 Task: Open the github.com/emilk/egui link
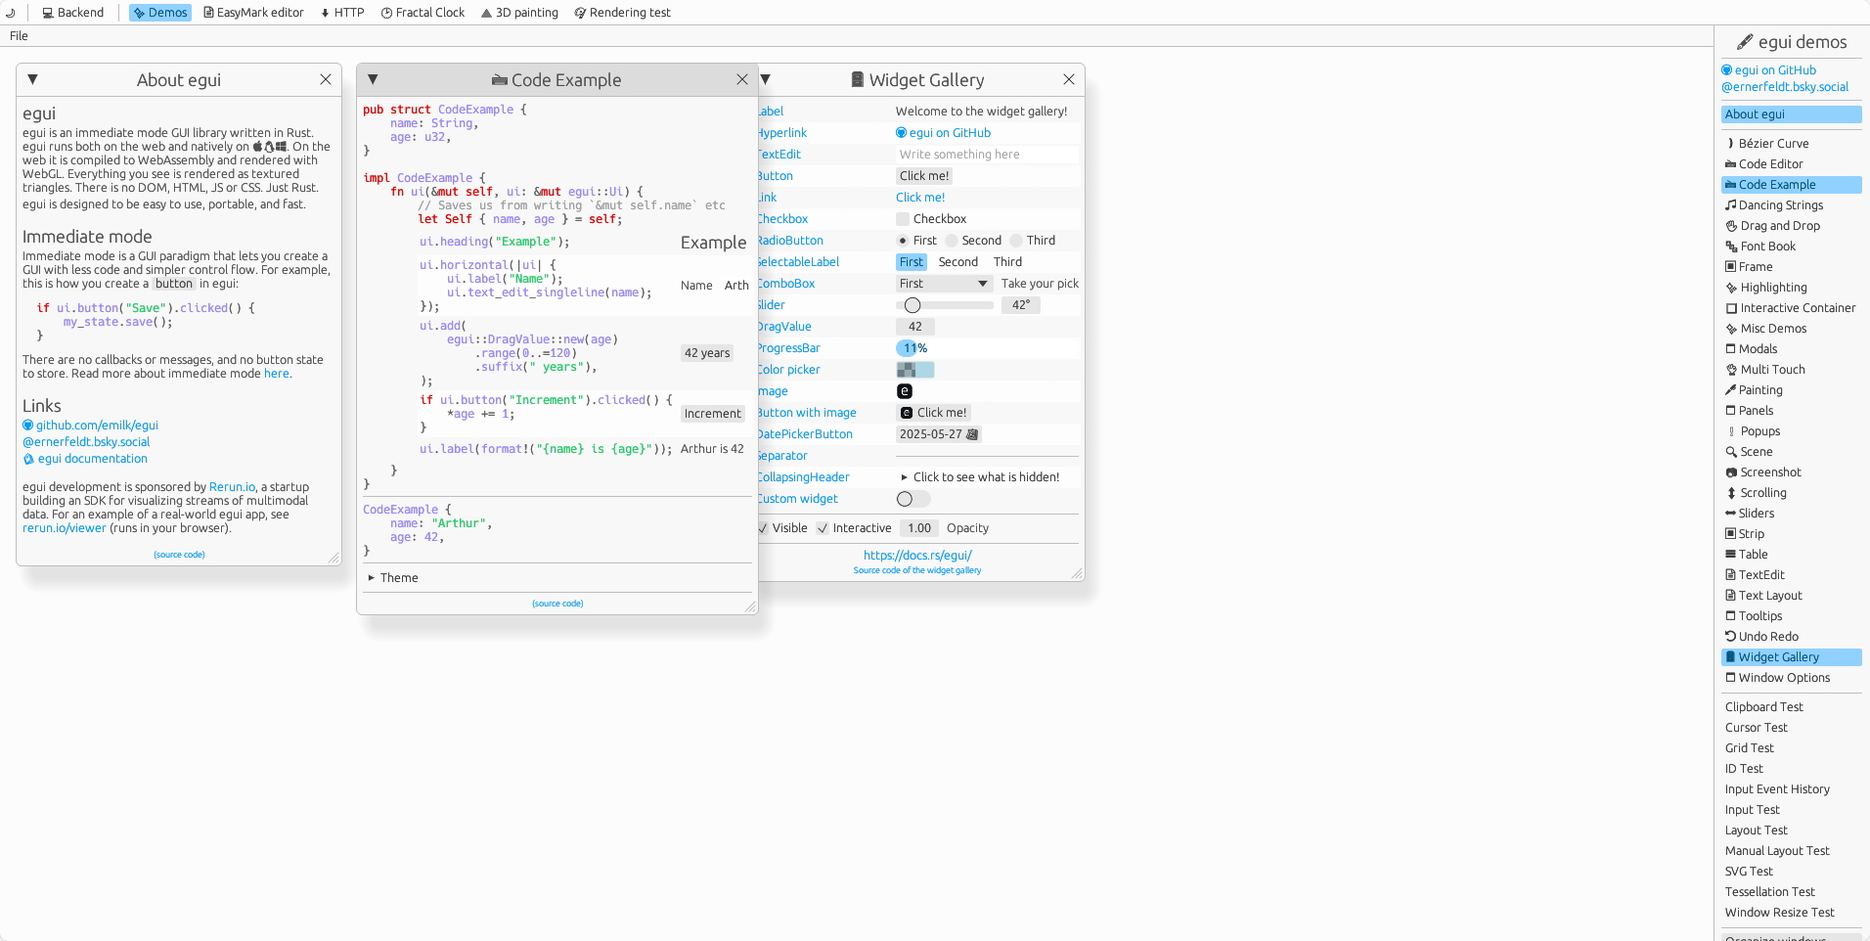tap(90, 426)
